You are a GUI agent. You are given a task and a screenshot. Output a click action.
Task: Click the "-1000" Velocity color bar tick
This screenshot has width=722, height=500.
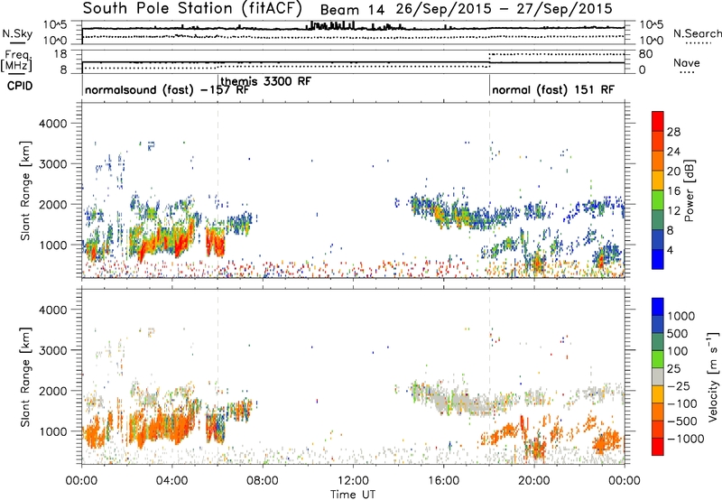coord(686,439)
